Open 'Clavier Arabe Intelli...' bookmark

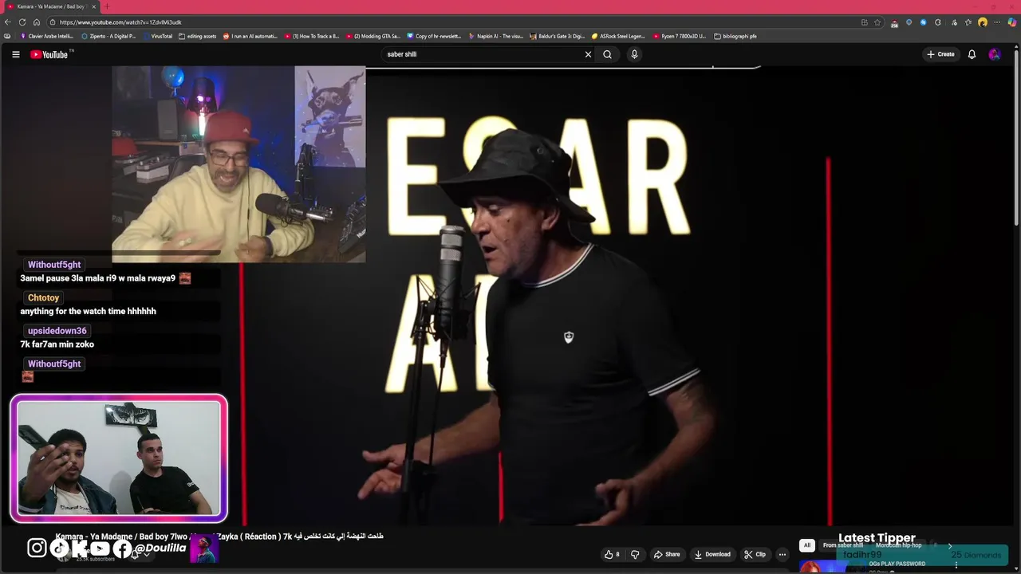tap(47, 36)
